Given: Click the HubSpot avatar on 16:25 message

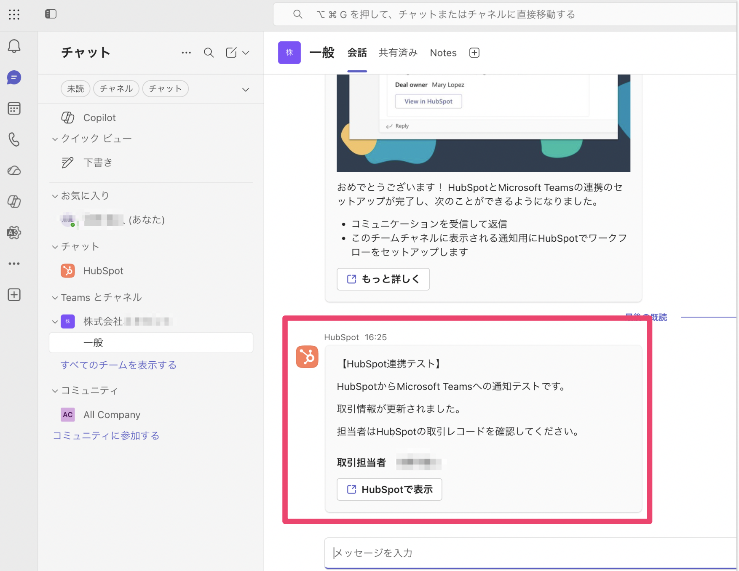Looking at the screenshot, I should pyautogui.click(x=307, y=357).
